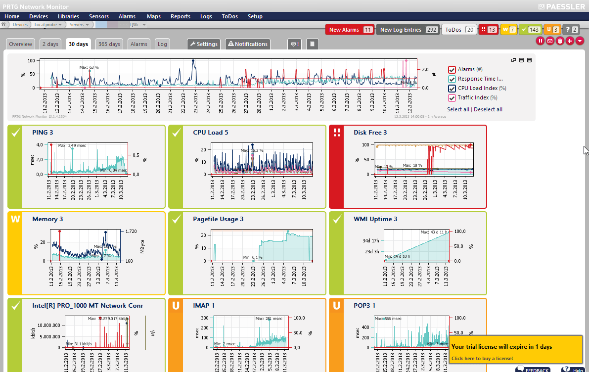589x372 pixels.
Task: Show the 7 warning sensors badge
Action: pos(509,30)
